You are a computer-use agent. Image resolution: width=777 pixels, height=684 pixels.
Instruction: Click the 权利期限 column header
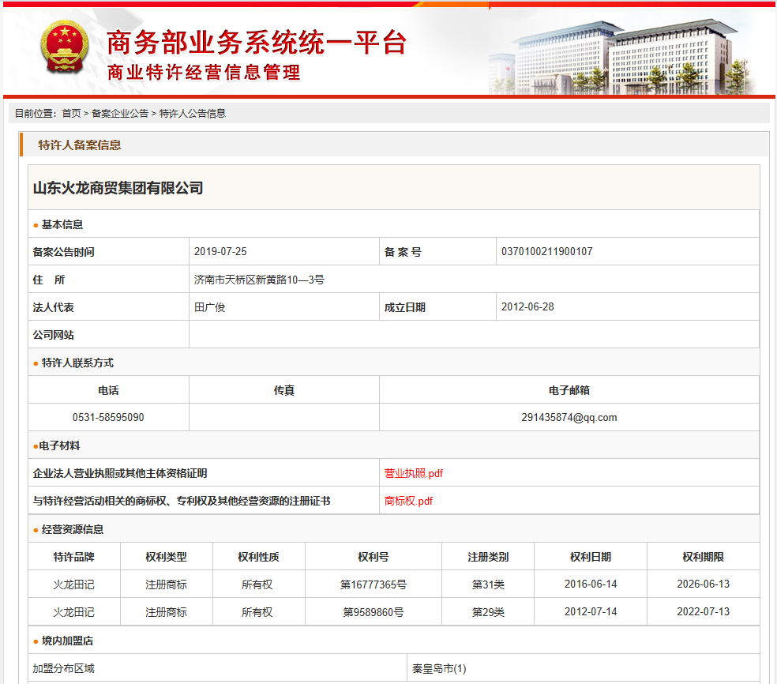point(703,557)
